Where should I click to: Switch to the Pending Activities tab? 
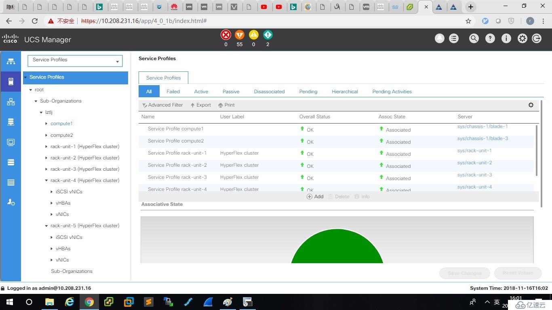click(392, 92)
